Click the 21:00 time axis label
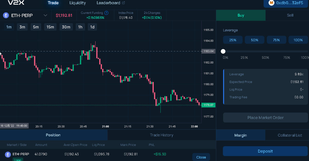The height and width of the screenshot is (161, 309). coord(106,126)
